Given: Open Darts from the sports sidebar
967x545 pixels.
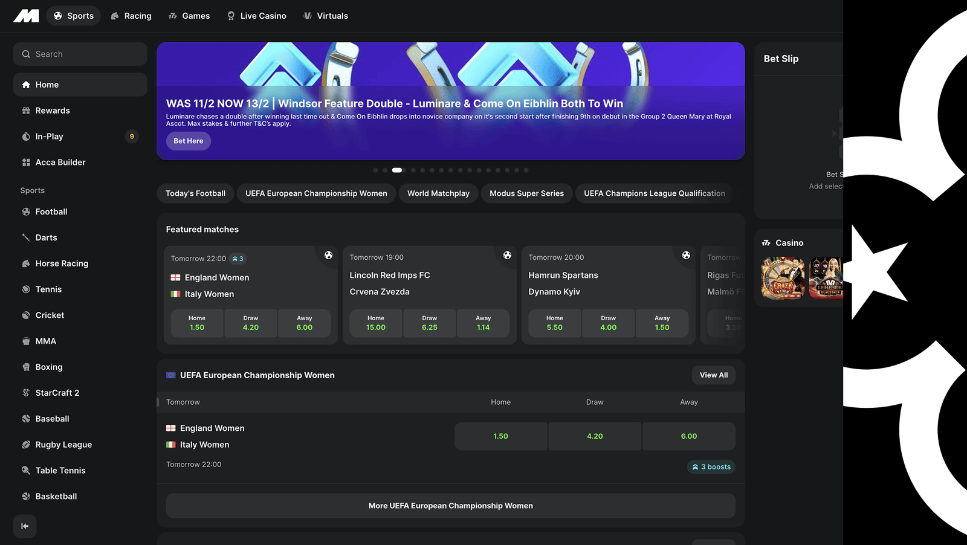Looking at the screenshot, I should [46, 237].
